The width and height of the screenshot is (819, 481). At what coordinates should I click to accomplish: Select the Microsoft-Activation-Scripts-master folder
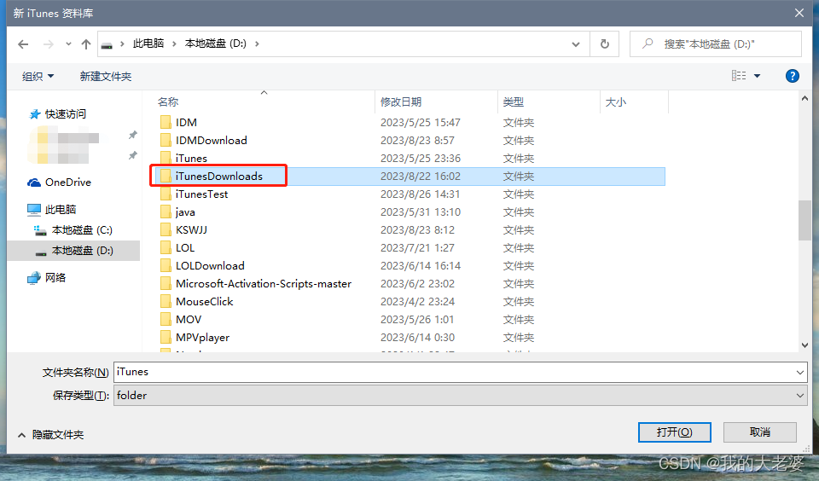click(264, 284)
